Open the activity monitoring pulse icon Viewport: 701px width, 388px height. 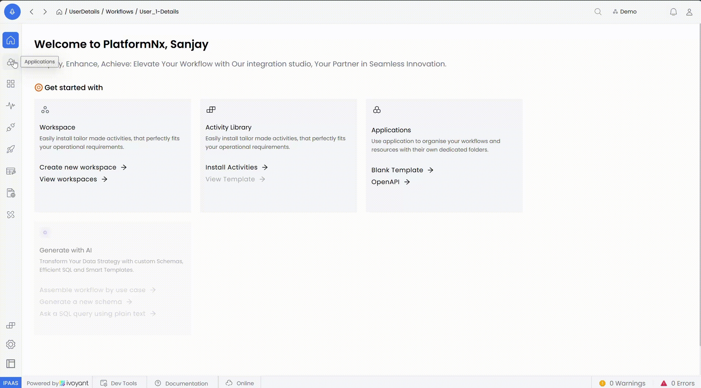coord(11,106)
